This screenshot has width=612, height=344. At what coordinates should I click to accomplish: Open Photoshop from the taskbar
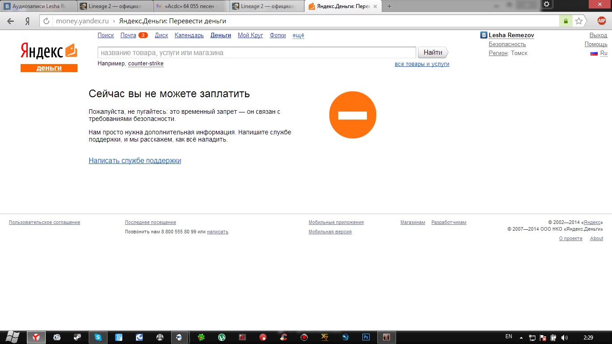tap(366, 337)
